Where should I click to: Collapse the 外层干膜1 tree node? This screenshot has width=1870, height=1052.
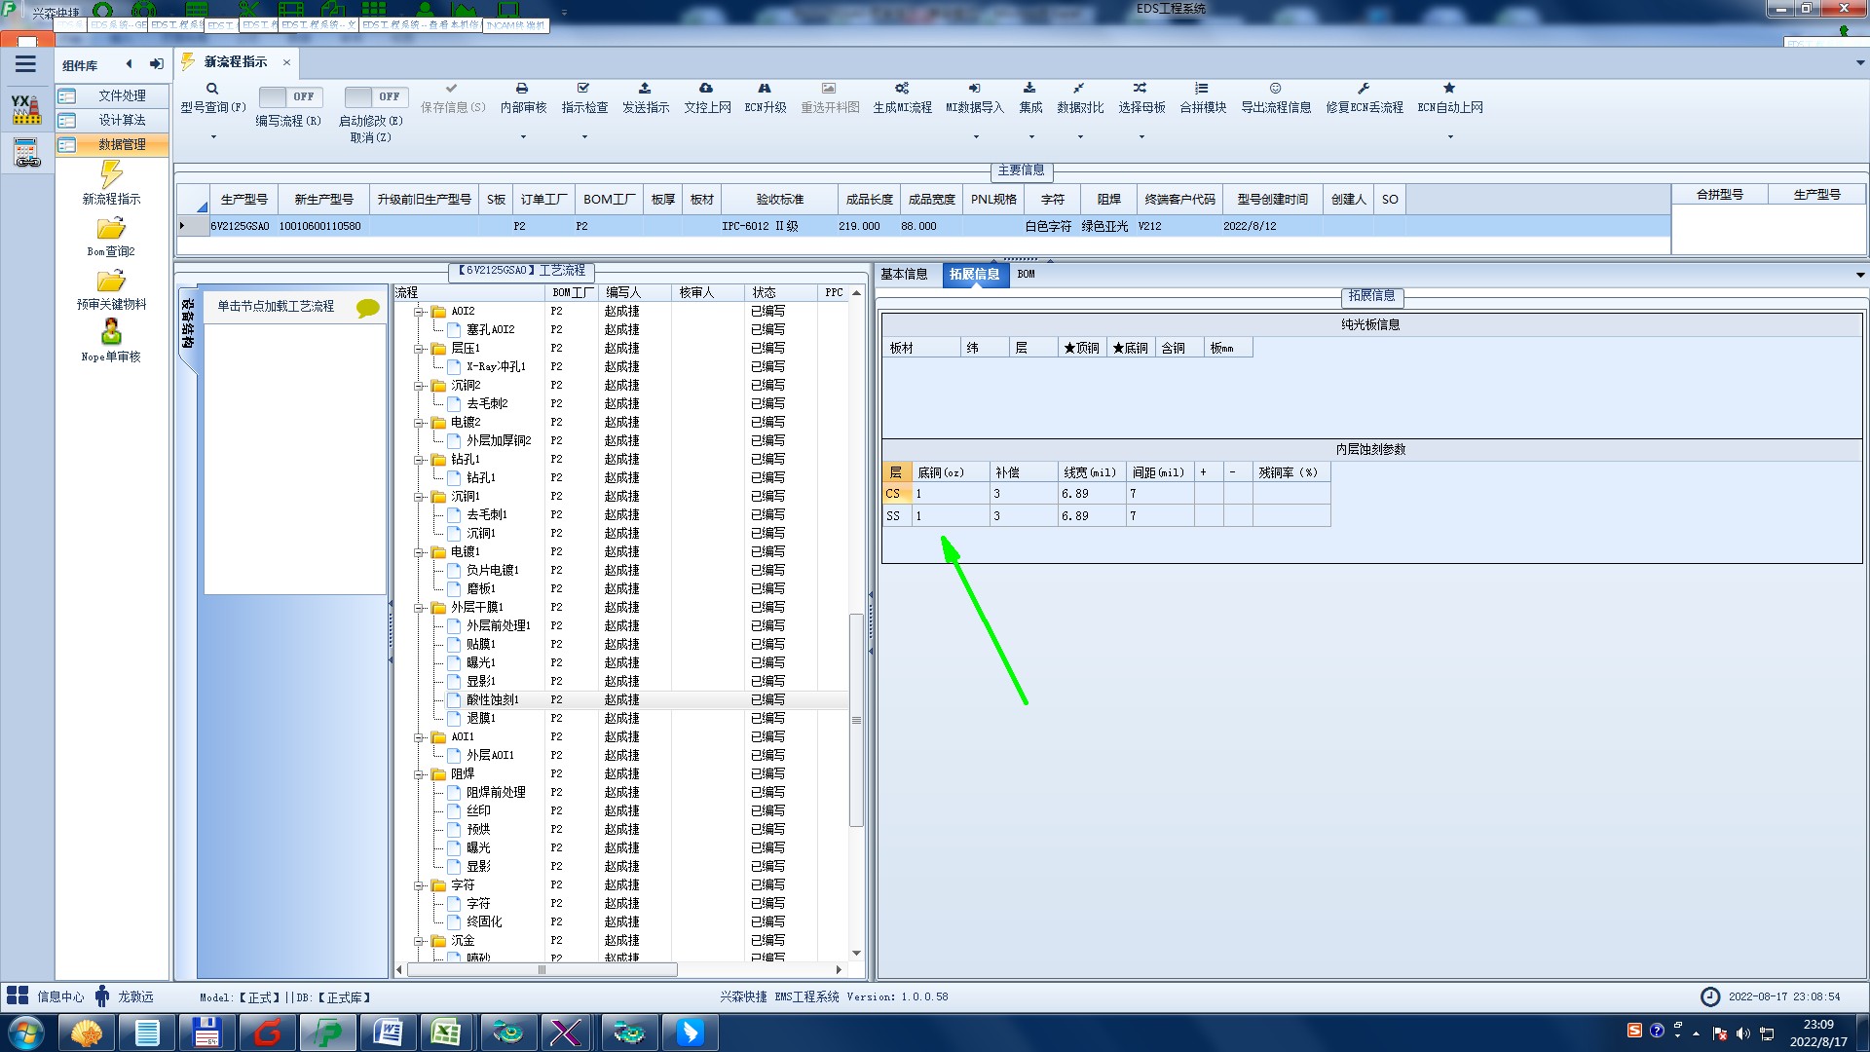pos(419,608)
